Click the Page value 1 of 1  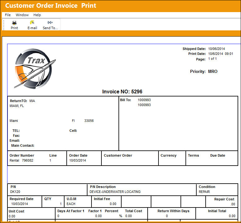[212, 59]
